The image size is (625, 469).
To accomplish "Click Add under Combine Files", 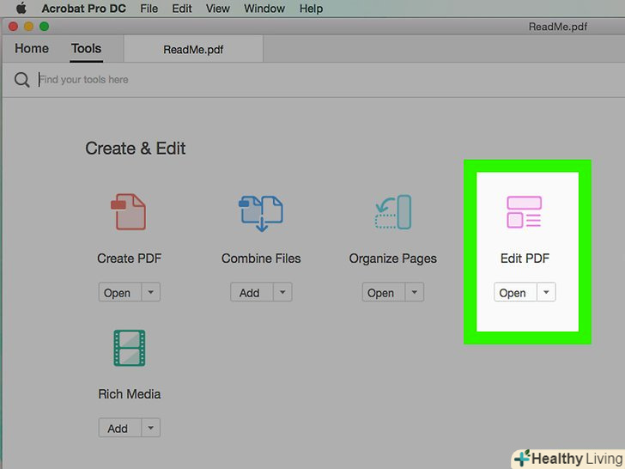I will pyautogui.click(x=252, y=292).
